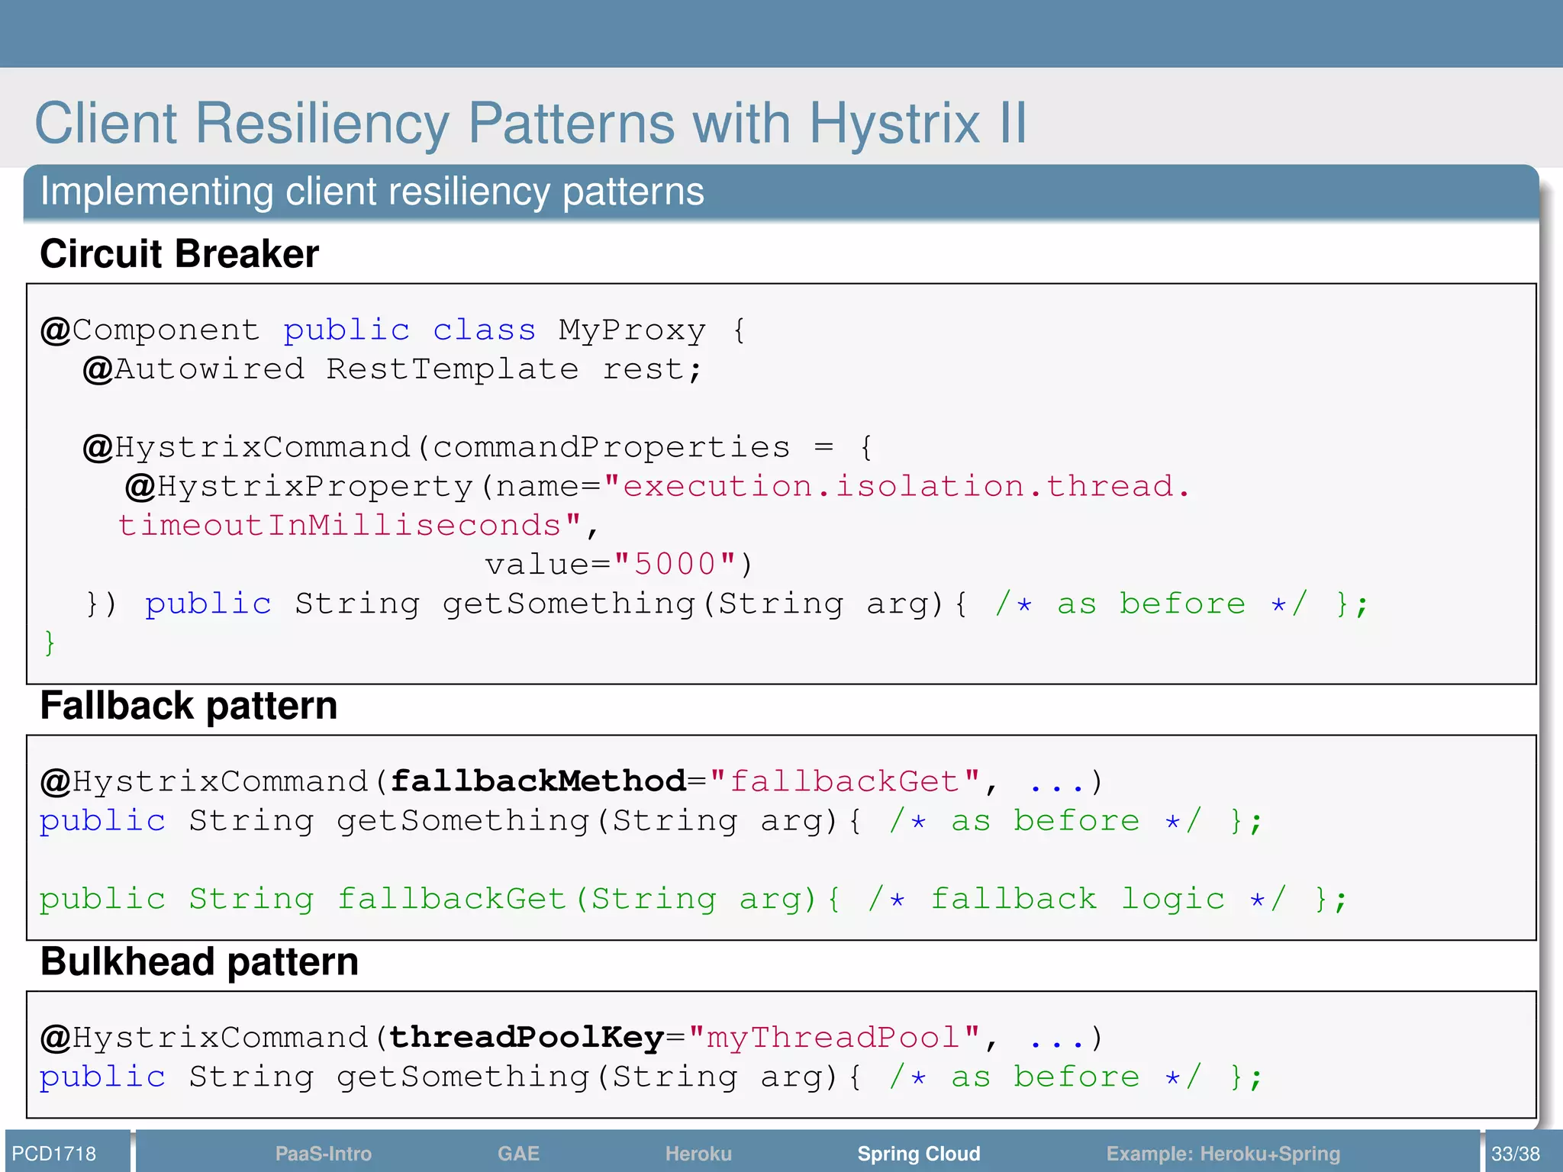Click the 33/38 page counter
Viewport: 1563px width, 1172px height.
(x=1516, y=1153)
